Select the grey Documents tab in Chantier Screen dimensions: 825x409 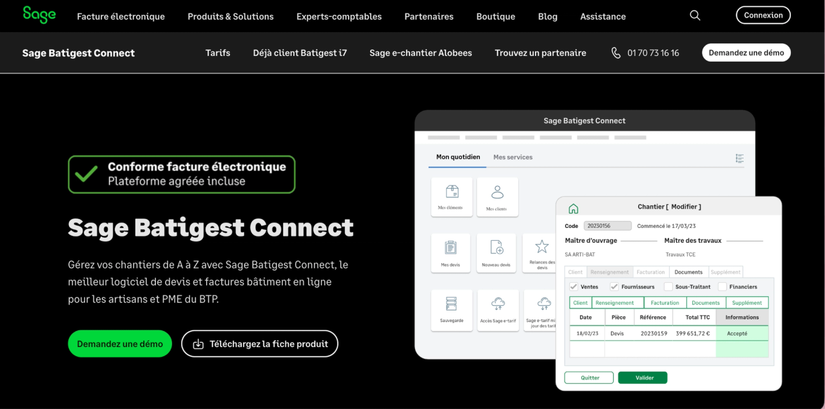point(688,272)
